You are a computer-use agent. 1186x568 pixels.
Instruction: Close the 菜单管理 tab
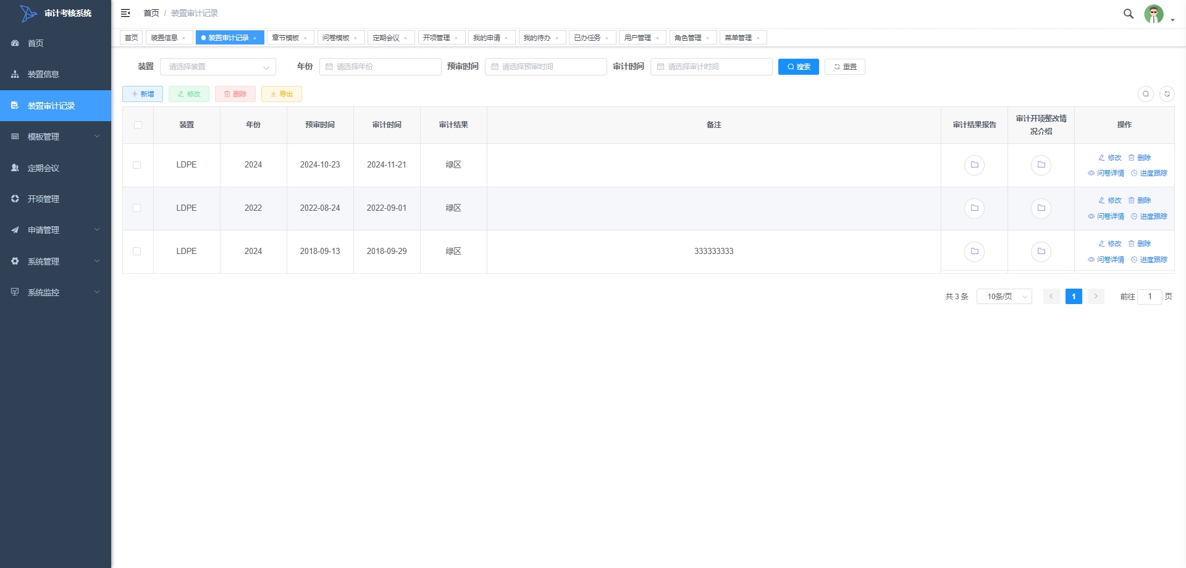point(758,38)
